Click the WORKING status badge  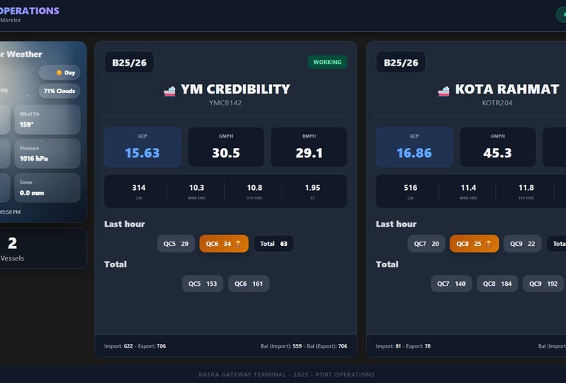click(x=327, y=62)
